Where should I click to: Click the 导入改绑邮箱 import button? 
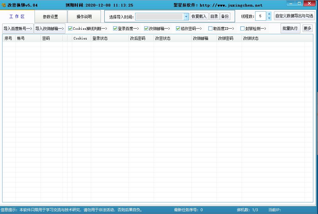[50, 28]
